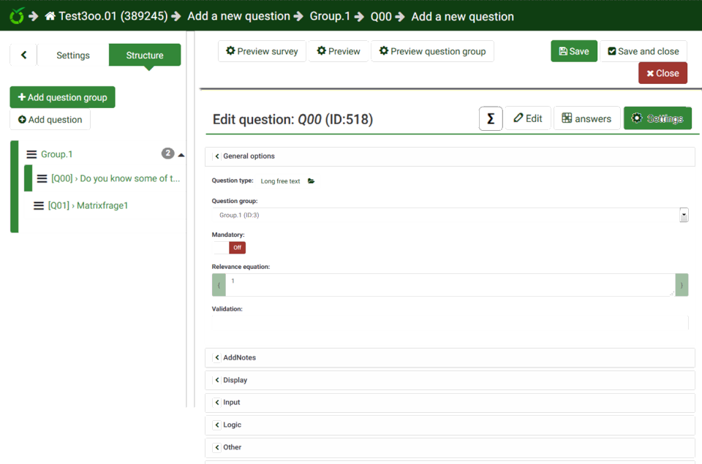
Task: Switch to the Structure sidebar tab
Action: [x=145, y=55]
